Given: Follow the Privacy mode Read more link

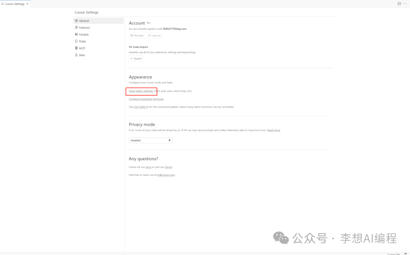Looking at the screenshot, I should (x=274, y=130).
